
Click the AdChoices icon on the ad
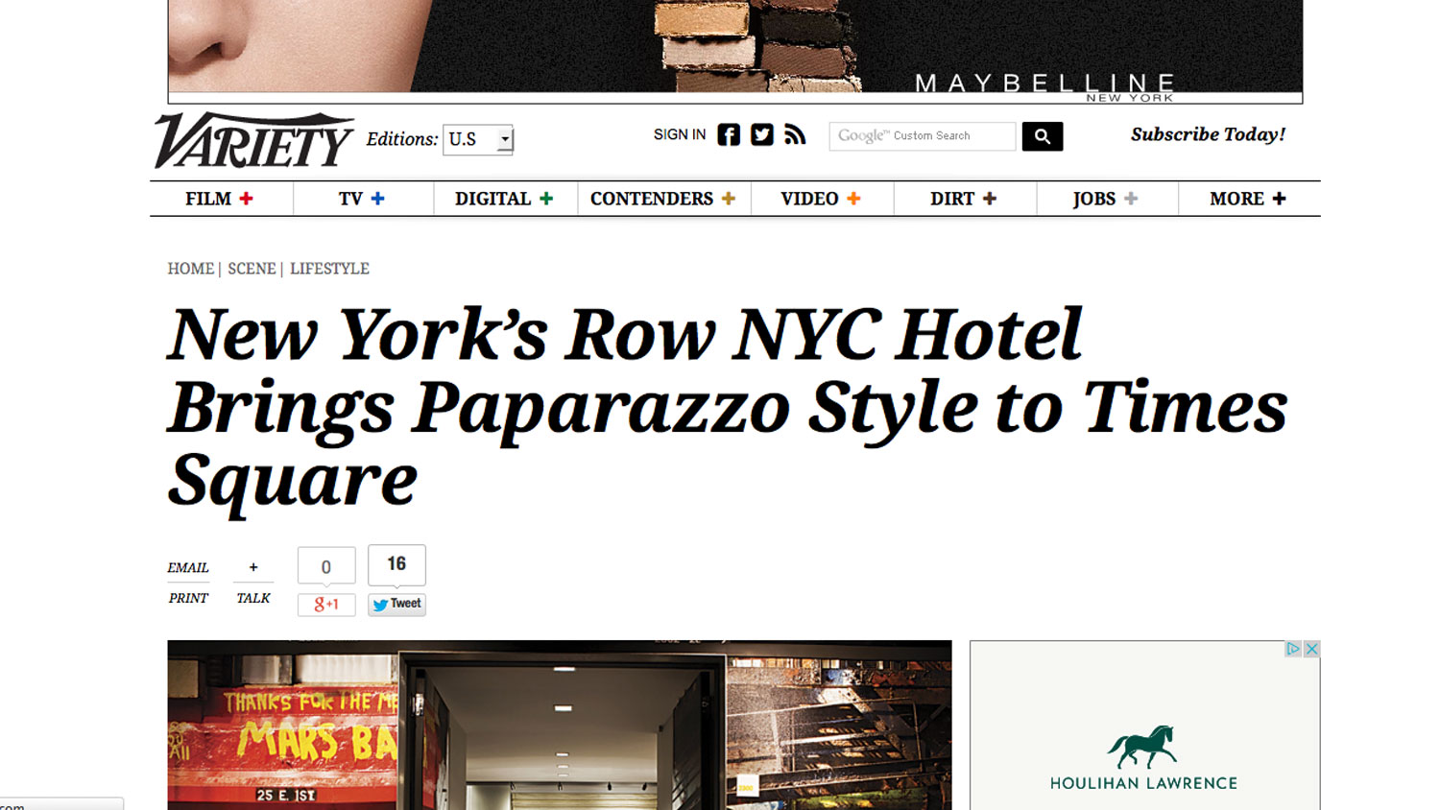click(1293, 649)
